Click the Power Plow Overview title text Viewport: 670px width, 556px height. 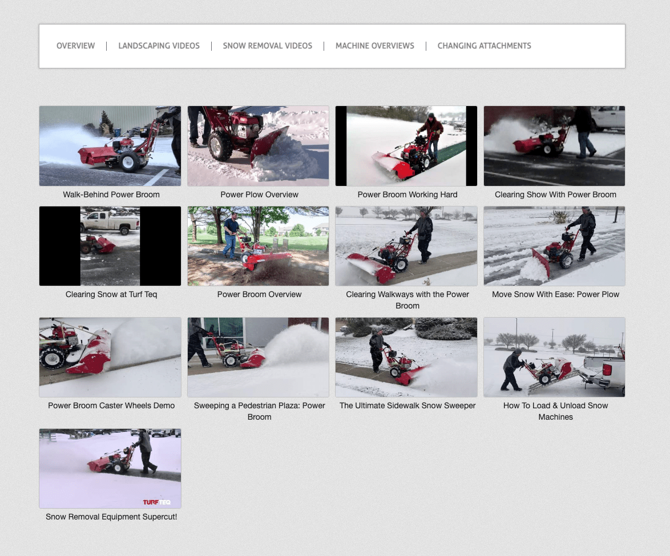(259, 194)
